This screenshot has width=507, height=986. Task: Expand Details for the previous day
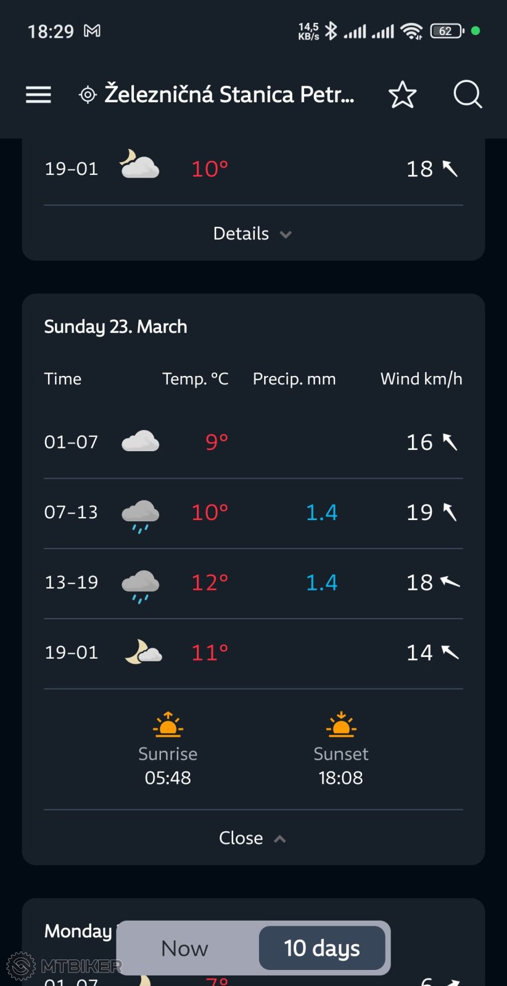(x=241, y=234)
